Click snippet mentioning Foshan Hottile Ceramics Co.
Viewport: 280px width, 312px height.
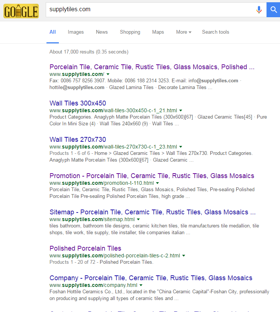[159, 295]
